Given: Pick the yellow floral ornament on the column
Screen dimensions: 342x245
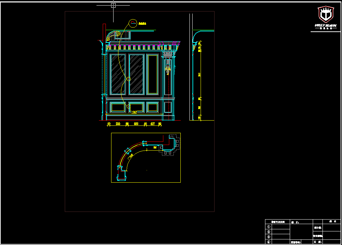Looking at the screenshot, I should click(x=168, y=70).
